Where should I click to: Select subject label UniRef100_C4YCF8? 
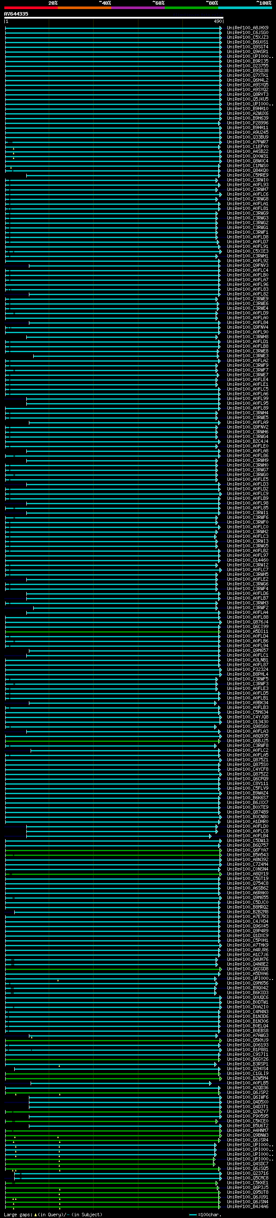248,769
